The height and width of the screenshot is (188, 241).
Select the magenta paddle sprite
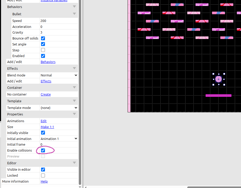pos(219,96)
